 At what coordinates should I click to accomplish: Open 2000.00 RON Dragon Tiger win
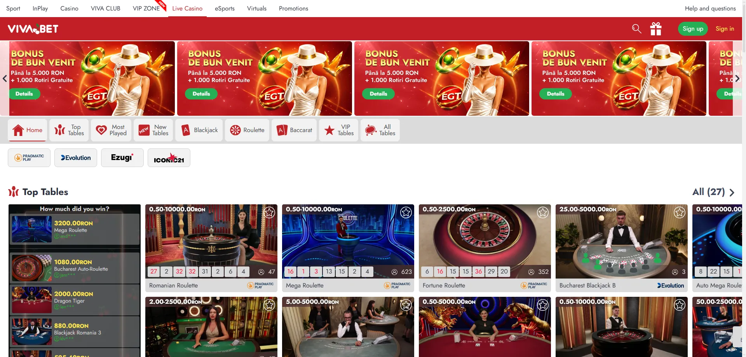(x=75, y=300)
